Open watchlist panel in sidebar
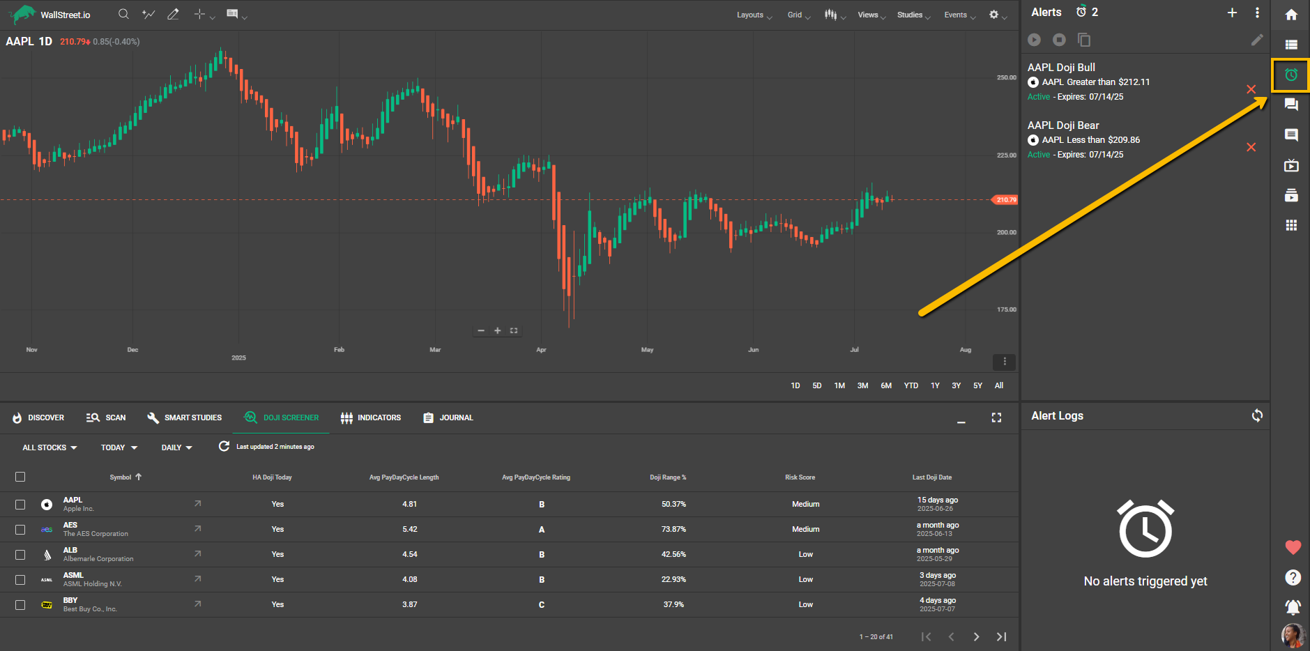 [x=1291, y=45]
